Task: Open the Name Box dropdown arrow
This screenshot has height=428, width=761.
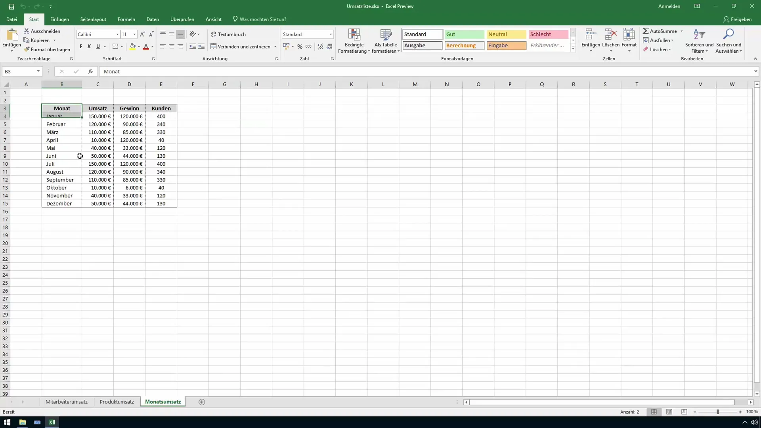Action: coord(38,71)
